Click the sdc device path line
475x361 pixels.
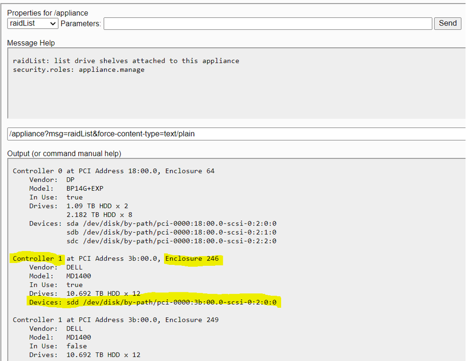point(171,241)
